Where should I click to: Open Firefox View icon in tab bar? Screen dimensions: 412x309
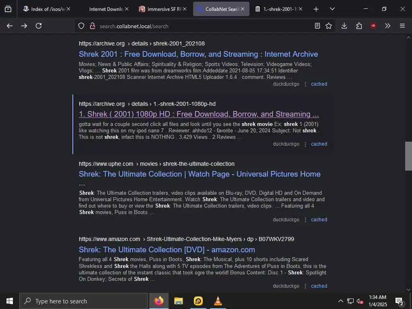[8, 9]
